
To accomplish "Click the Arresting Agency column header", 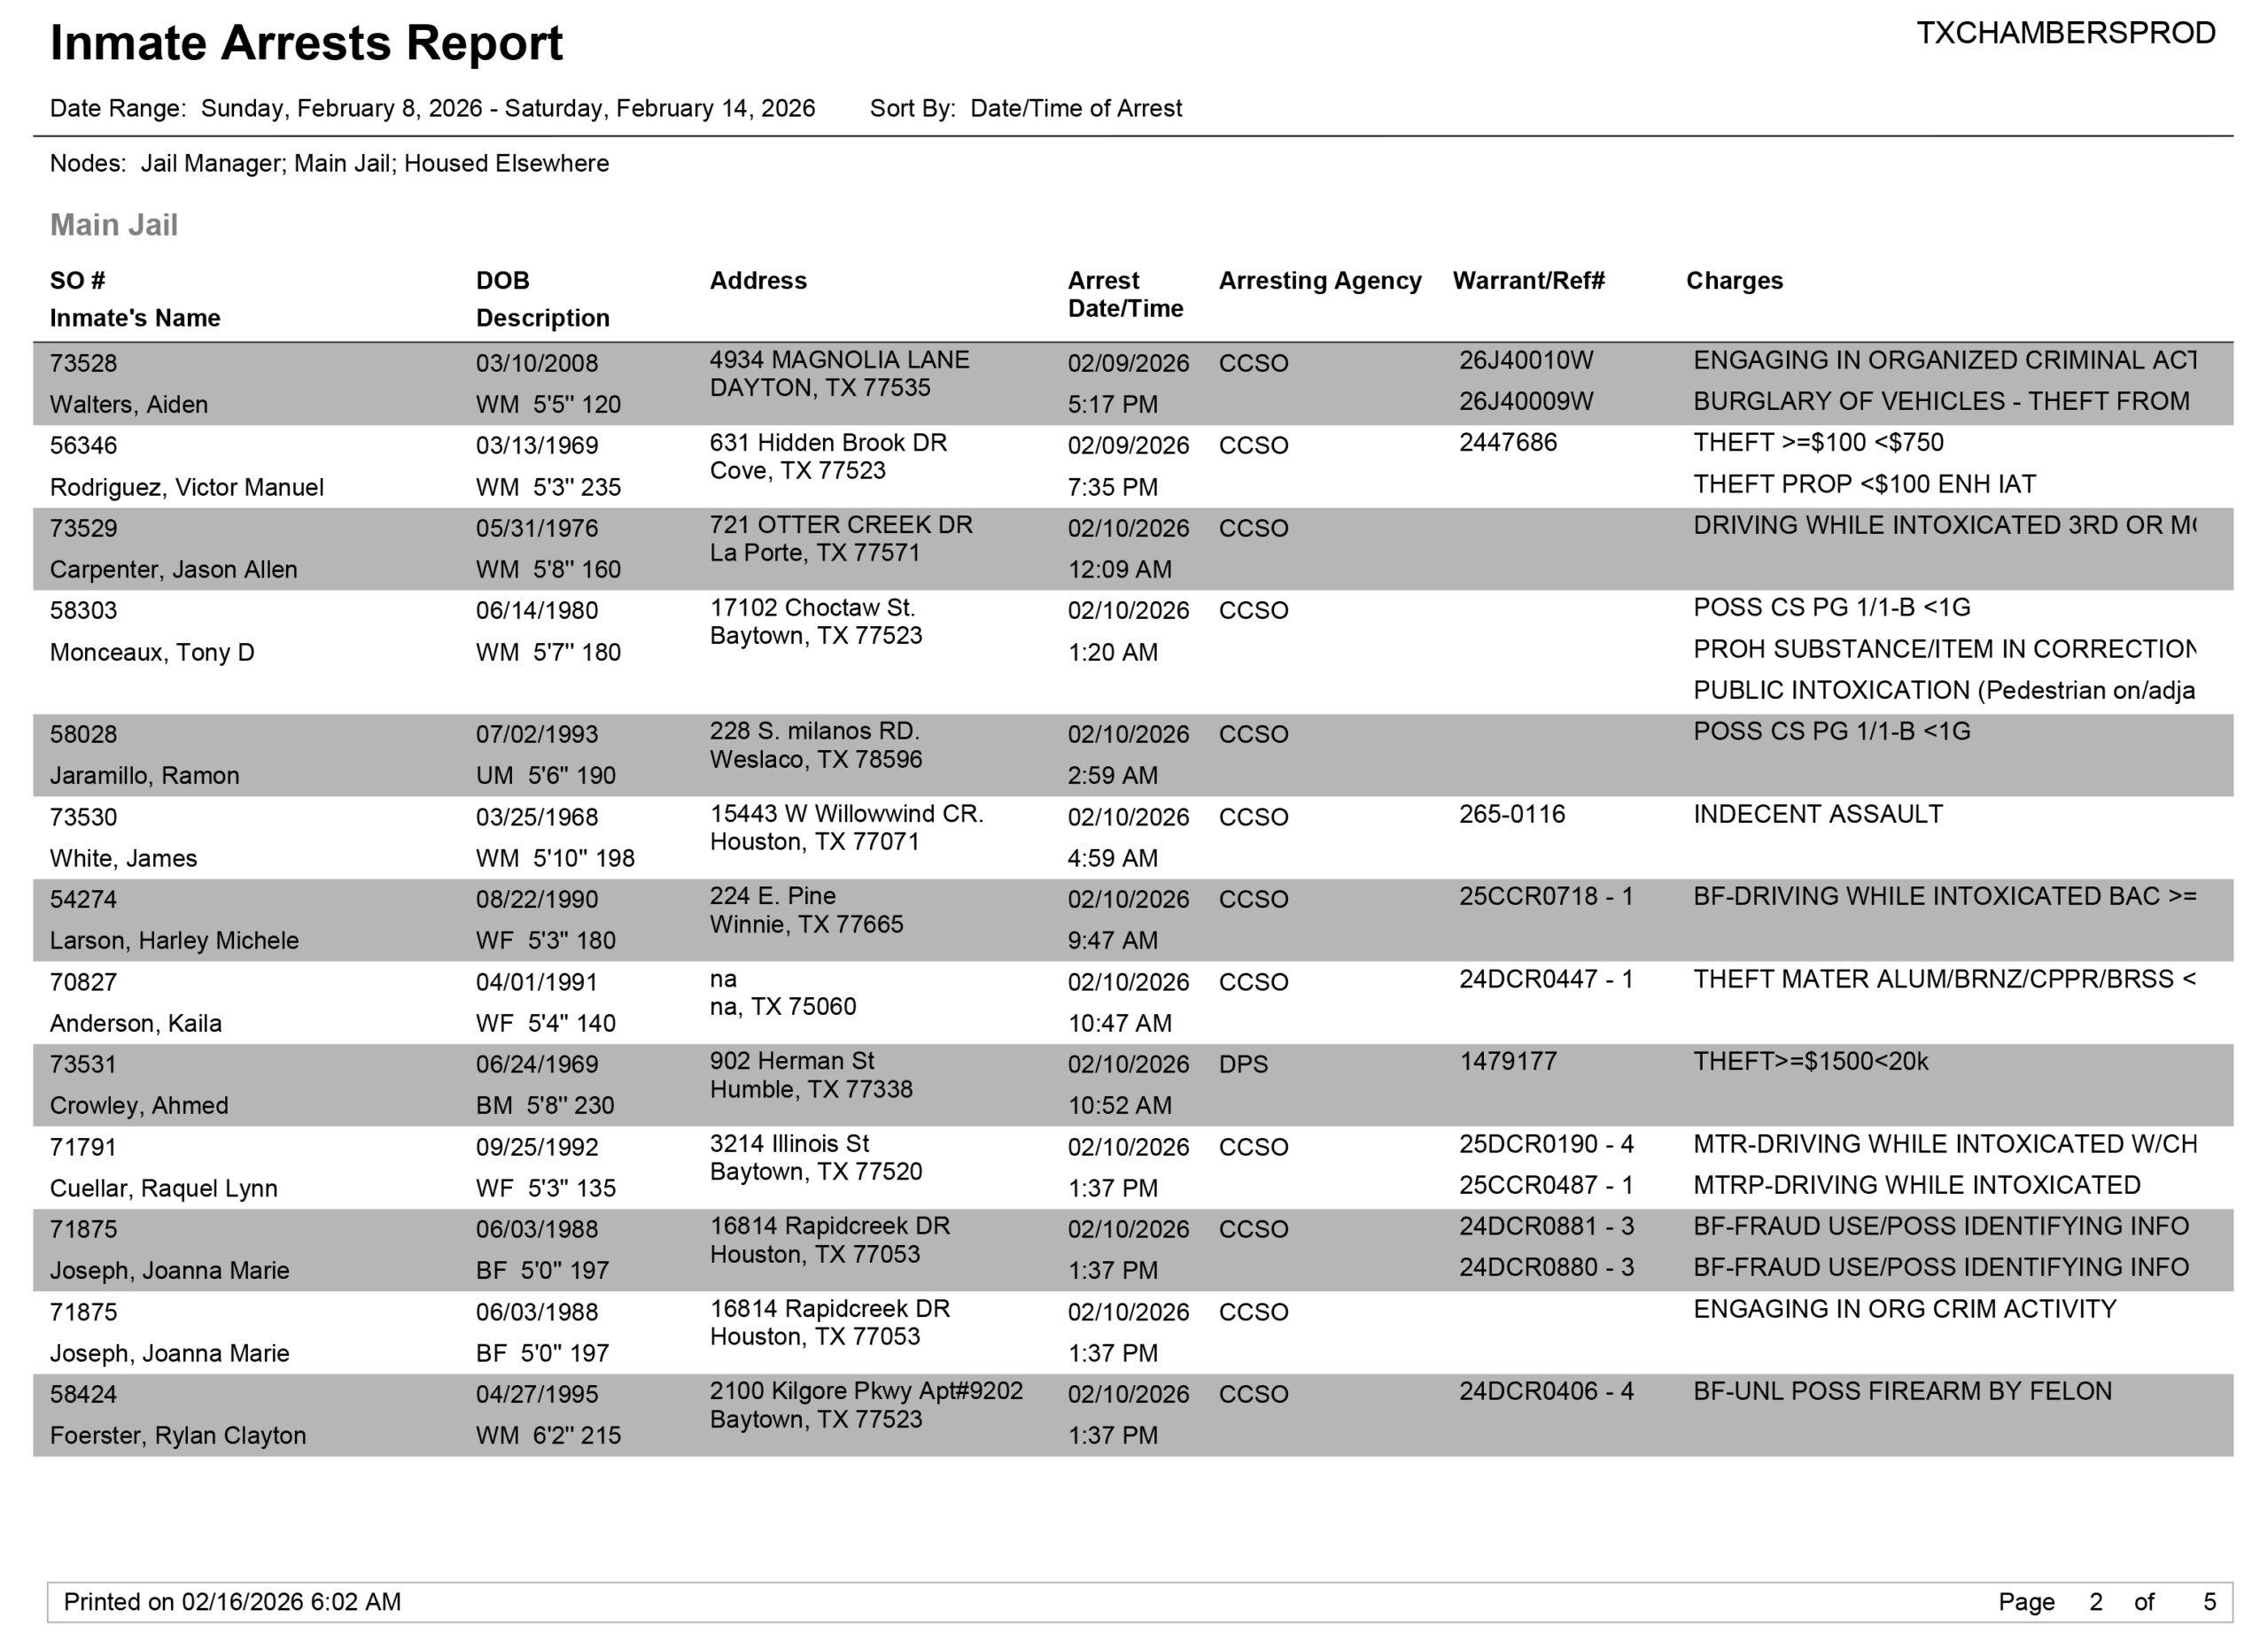I will pos(1319,281).
